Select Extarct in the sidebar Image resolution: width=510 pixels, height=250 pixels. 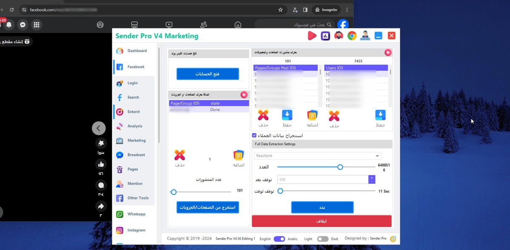pos(134,112)
